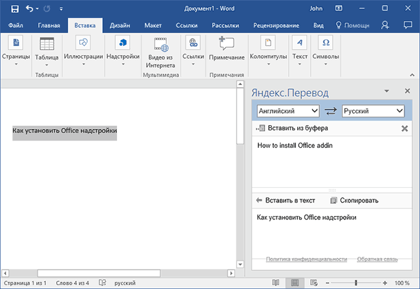Undo the last action

click(x=29, y=9)
